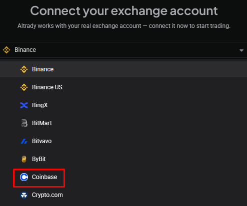Select the Bitvavo exchange option
247x206 pixels.
pyautogui.click(x=123, y=141)
